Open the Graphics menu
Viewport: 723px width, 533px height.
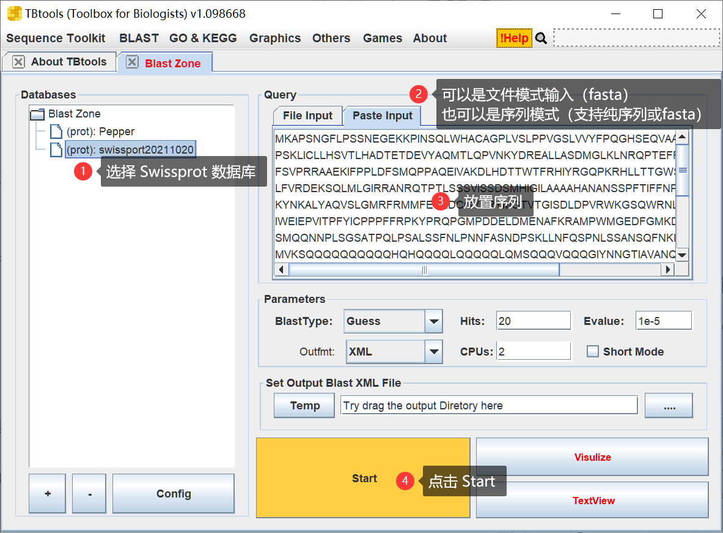[275, 39]
